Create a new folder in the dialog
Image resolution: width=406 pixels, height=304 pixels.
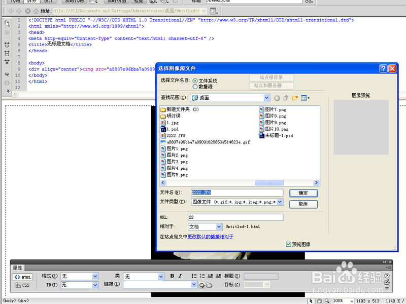click(x=295, y=98)
